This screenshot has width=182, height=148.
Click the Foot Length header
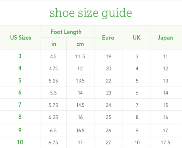coord(66,32)
